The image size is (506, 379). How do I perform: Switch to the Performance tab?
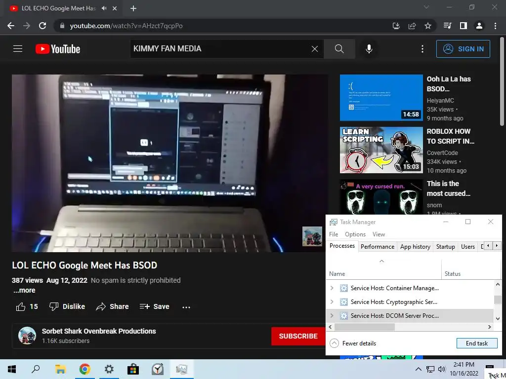[x=377, y=247]
